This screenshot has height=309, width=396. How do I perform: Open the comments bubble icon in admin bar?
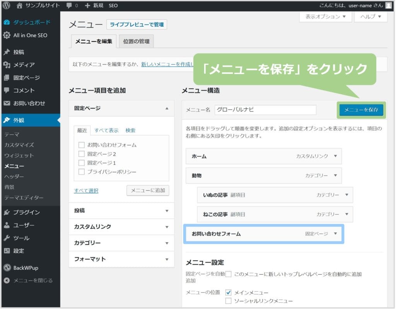point(69,6)
